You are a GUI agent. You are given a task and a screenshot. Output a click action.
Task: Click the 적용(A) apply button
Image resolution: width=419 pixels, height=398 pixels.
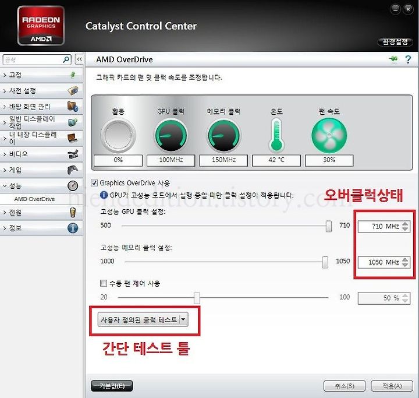[392, 386]
